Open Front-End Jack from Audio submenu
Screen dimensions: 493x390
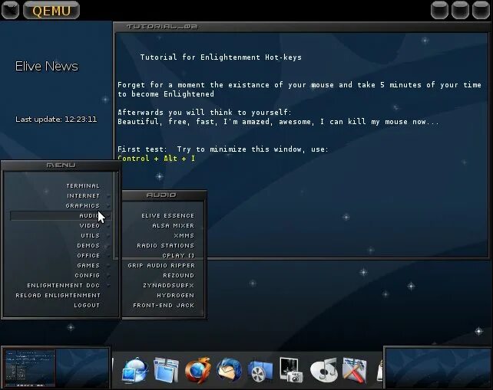pos(164,305)
